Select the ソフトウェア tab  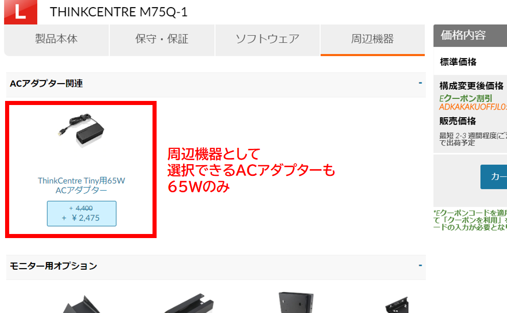click(x=267, y=40)
